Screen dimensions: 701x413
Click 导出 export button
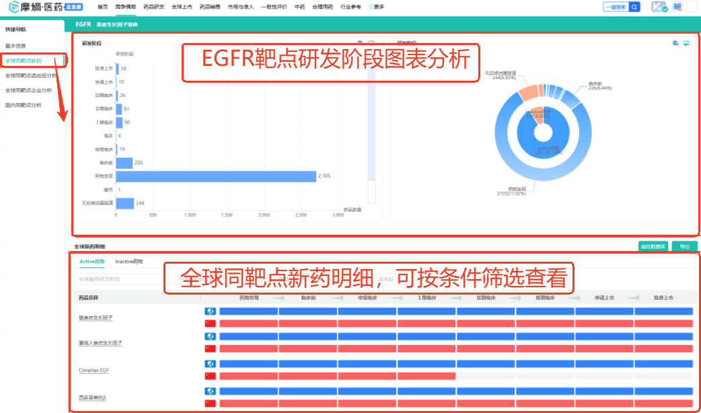[x=684, y=246]
